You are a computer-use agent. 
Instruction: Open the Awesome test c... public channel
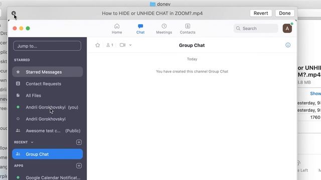pyautogui.click(x=48, y=130)
